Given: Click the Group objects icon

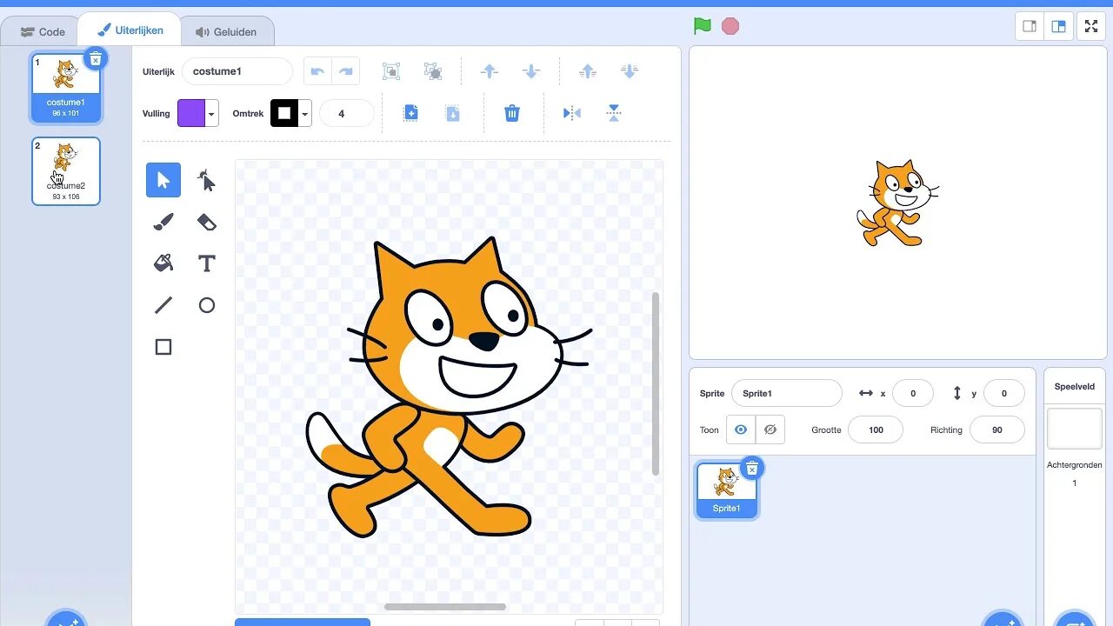Looking at the screenshot, I should [x=391, y=71].
